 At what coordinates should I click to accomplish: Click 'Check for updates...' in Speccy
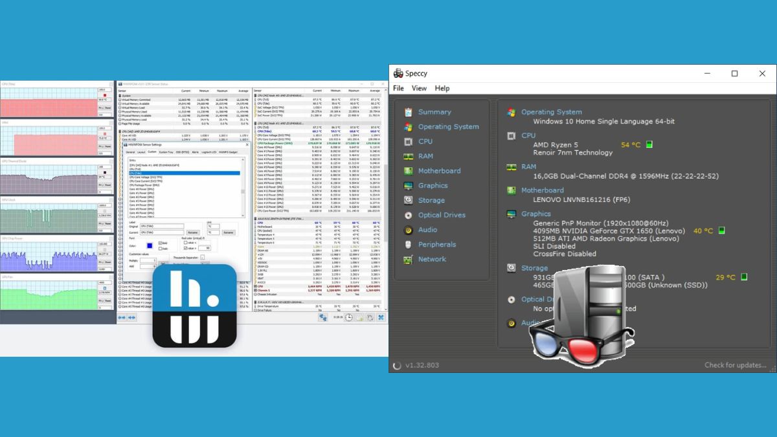736,365
